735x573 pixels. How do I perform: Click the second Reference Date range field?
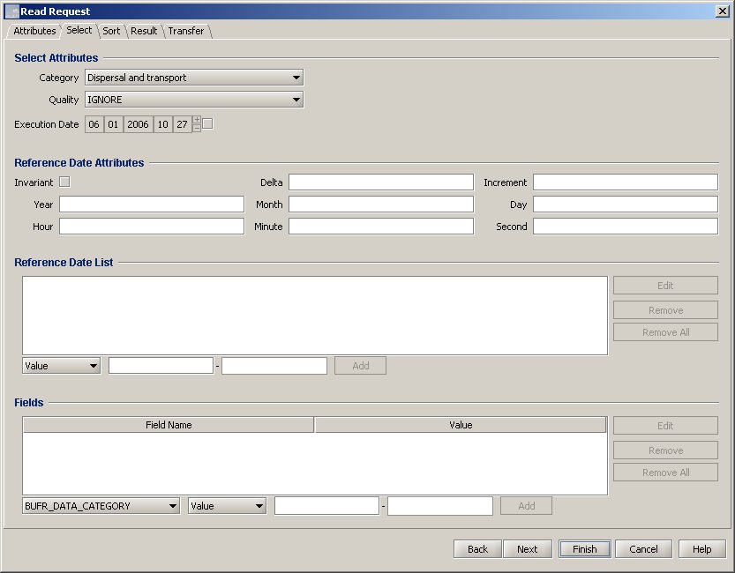click(x=274, y=366)
